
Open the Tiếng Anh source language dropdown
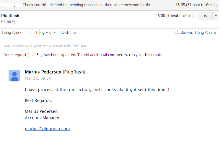[x=12, y=33]
